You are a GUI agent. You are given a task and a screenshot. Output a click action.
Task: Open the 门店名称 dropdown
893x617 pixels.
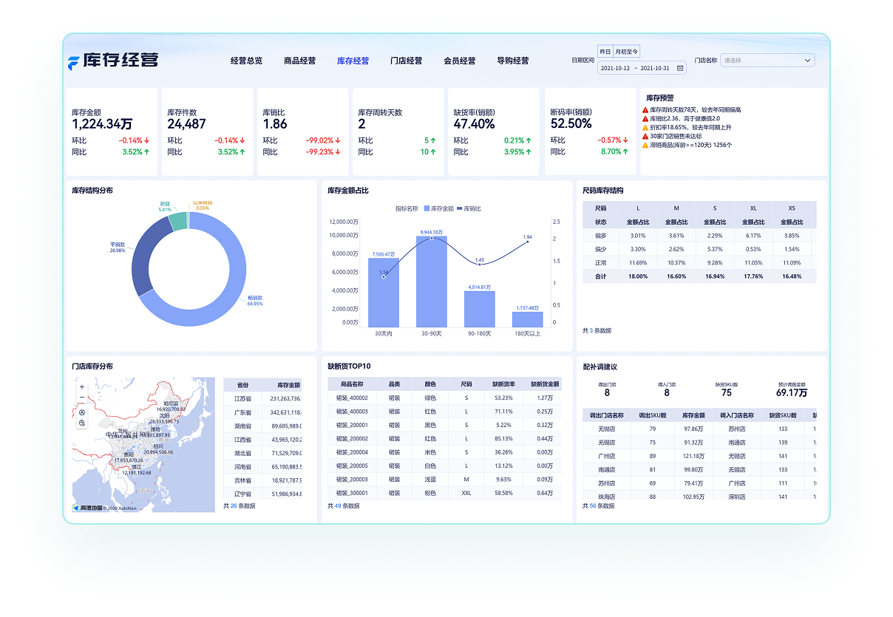point(767,61)
